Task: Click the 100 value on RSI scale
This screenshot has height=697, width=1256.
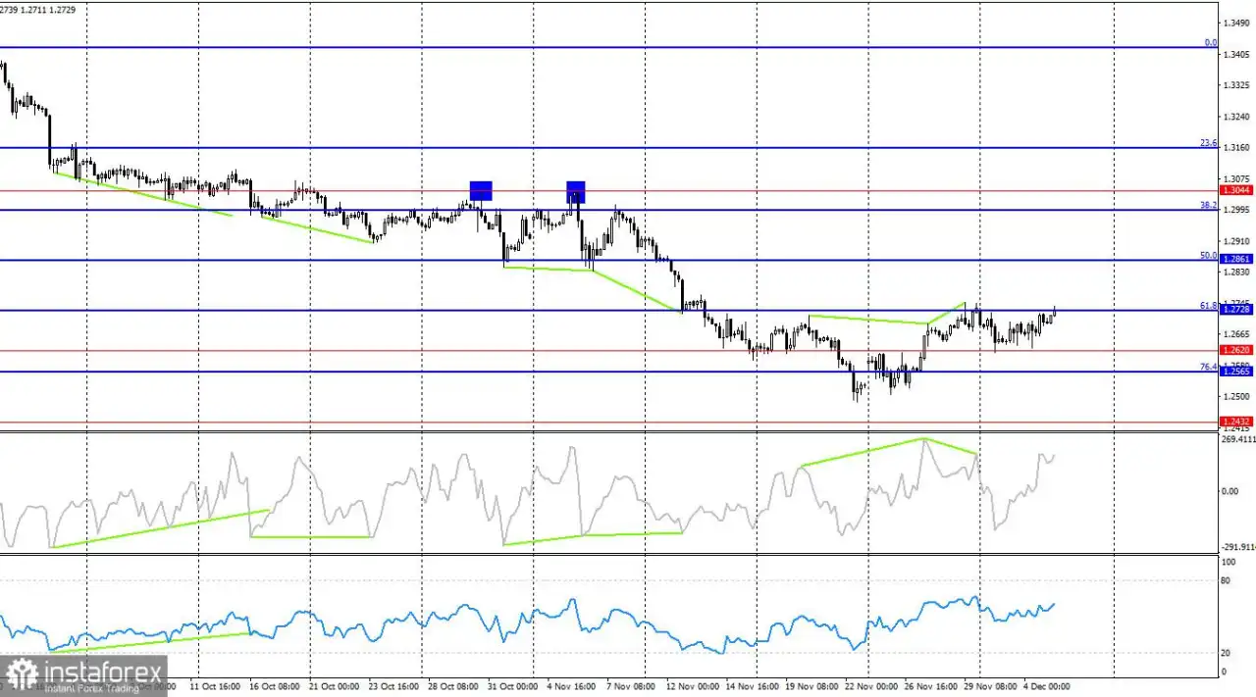Action: coord(1228,563)
